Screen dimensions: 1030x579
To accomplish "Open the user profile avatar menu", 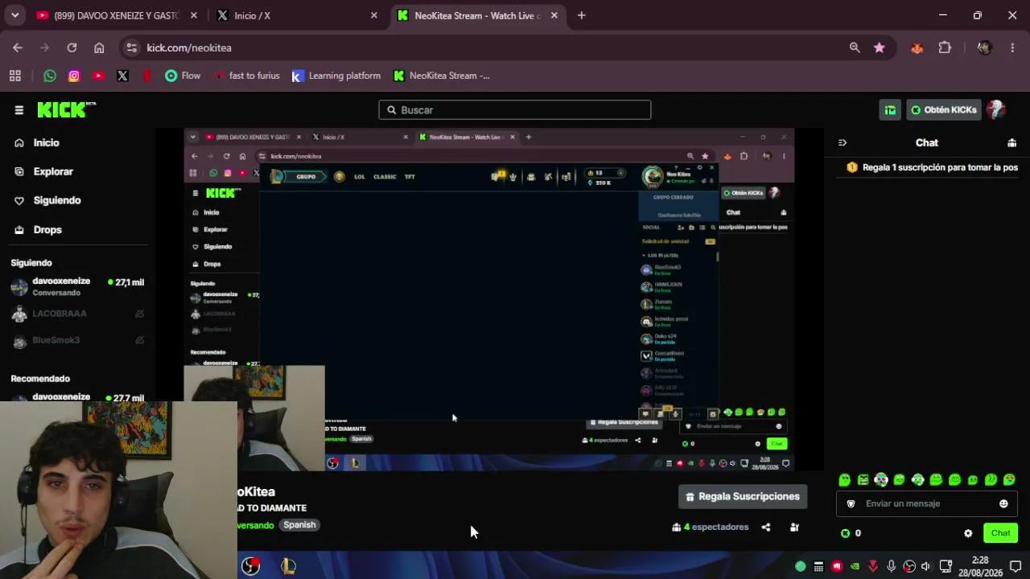I will tap(996, 110).
